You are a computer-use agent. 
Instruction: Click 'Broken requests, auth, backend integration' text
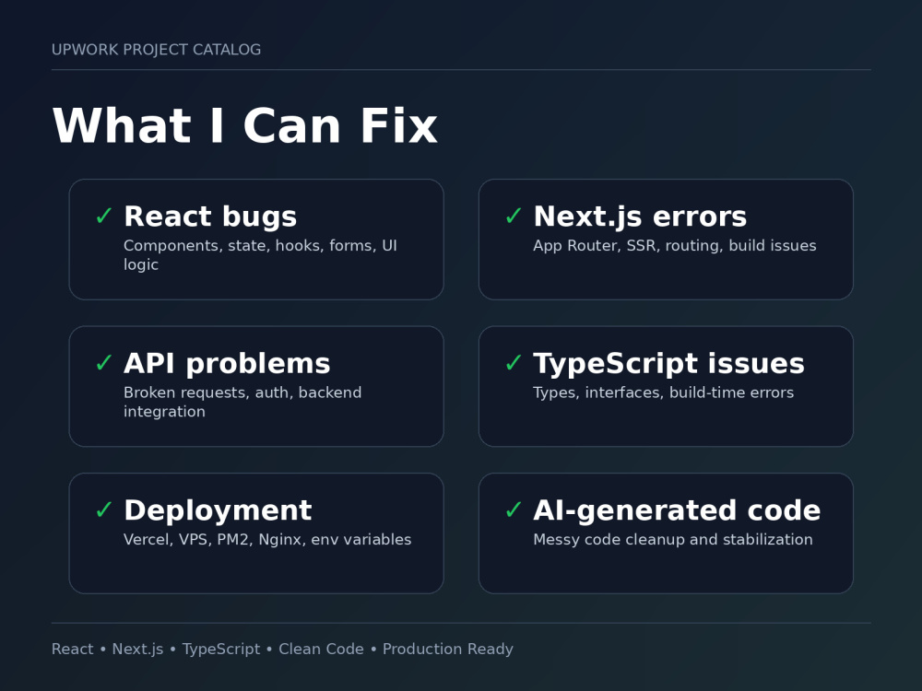(242, 402)
